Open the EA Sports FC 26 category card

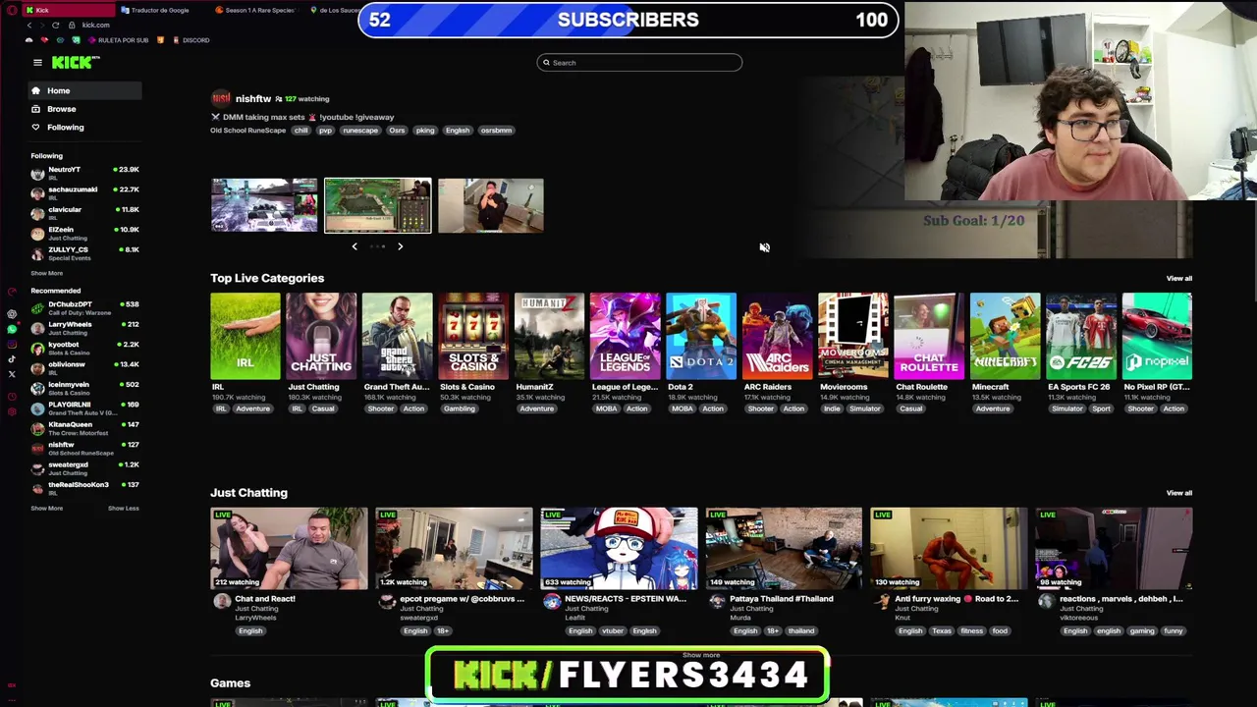pyautogui.click(x=1081, y=336)
